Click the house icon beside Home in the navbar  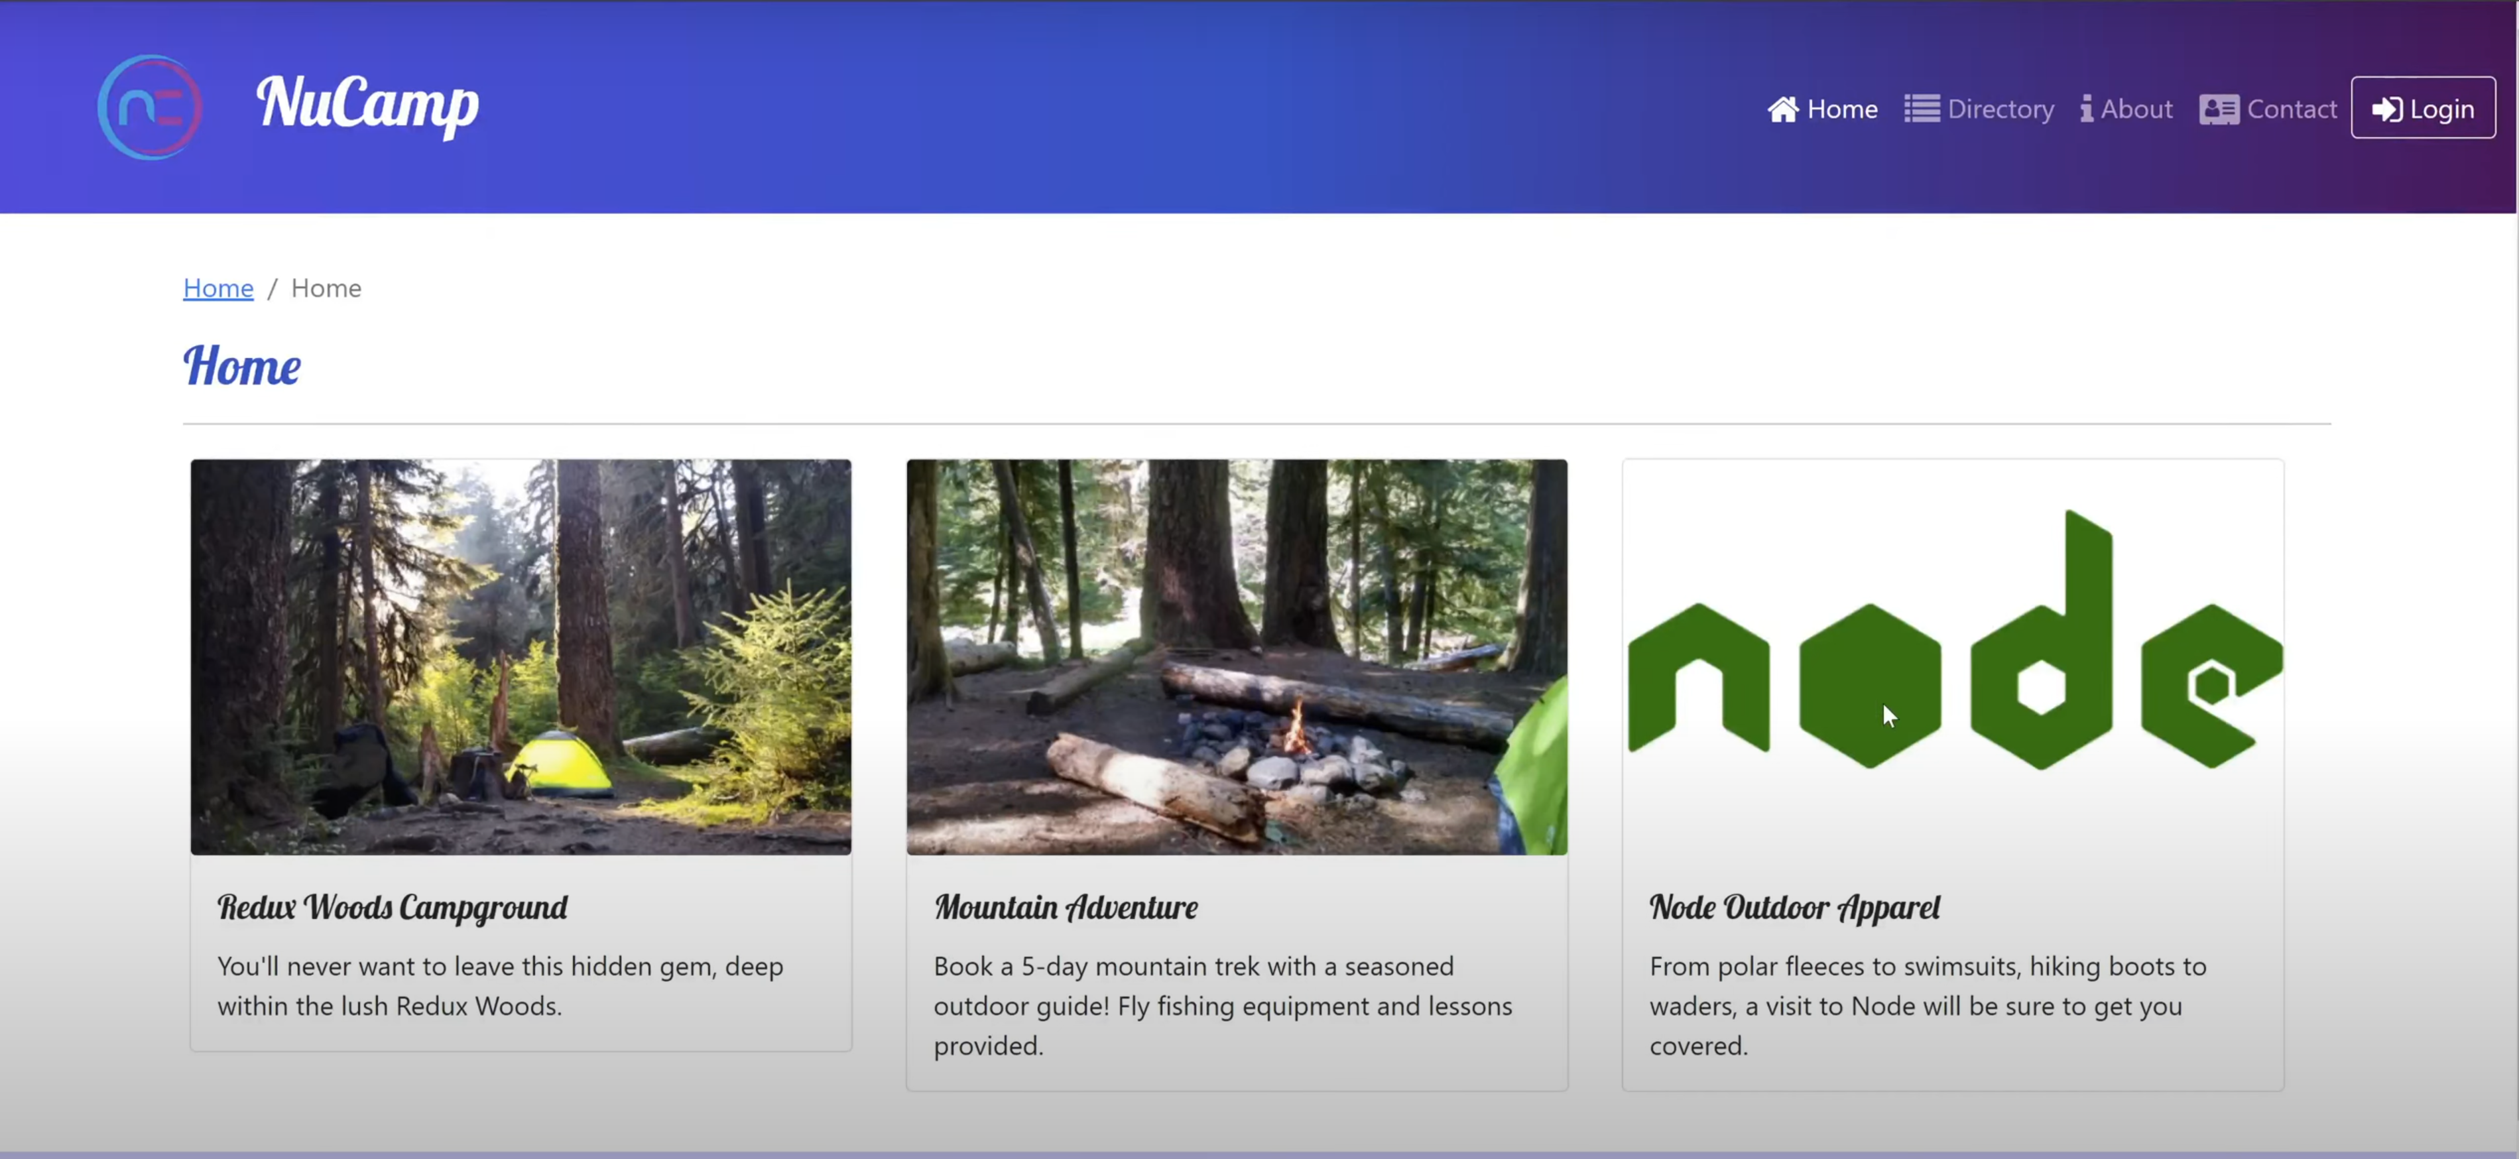1783,109
